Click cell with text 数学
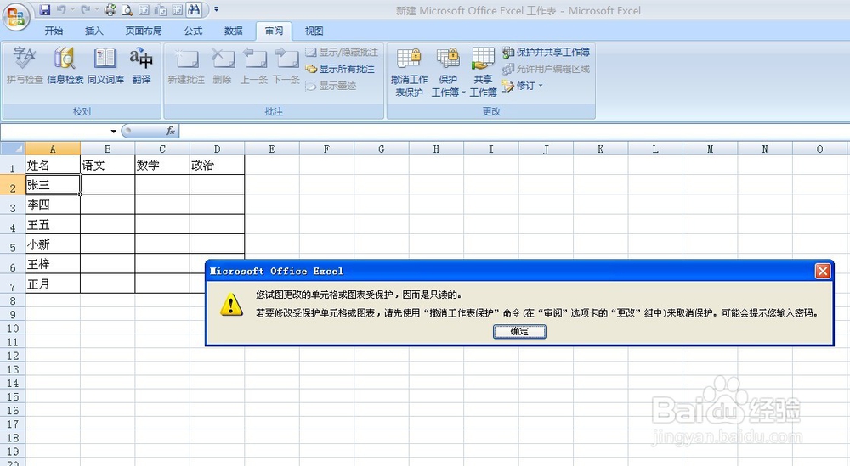This screenshot has width=850, height=466. pos(162,165)
